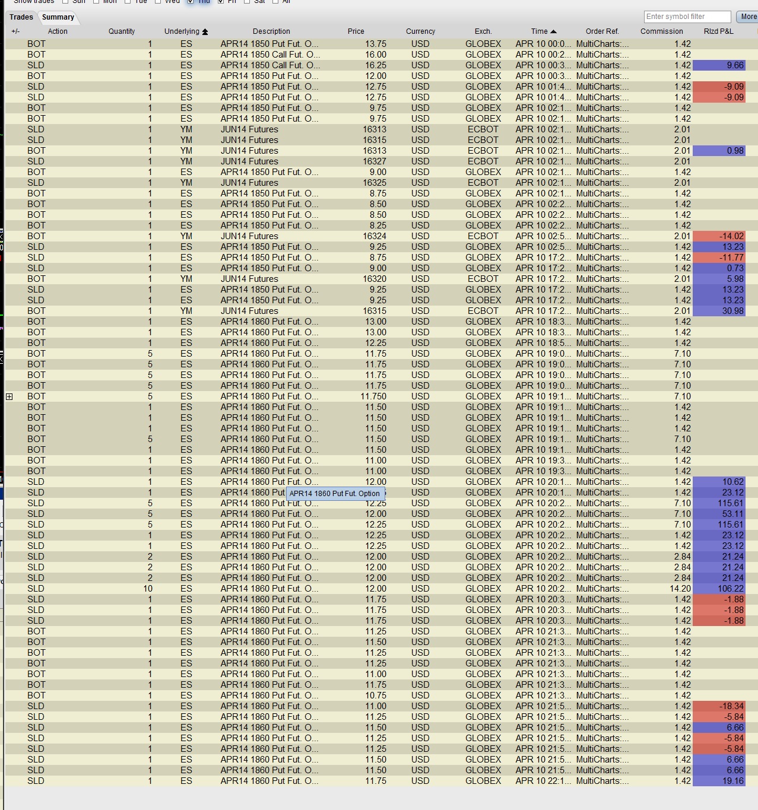Click the commission value 2.84 beside quantity-2 price 12.00 at top
This screenshot has height=810, width=758.
(683, 557)
